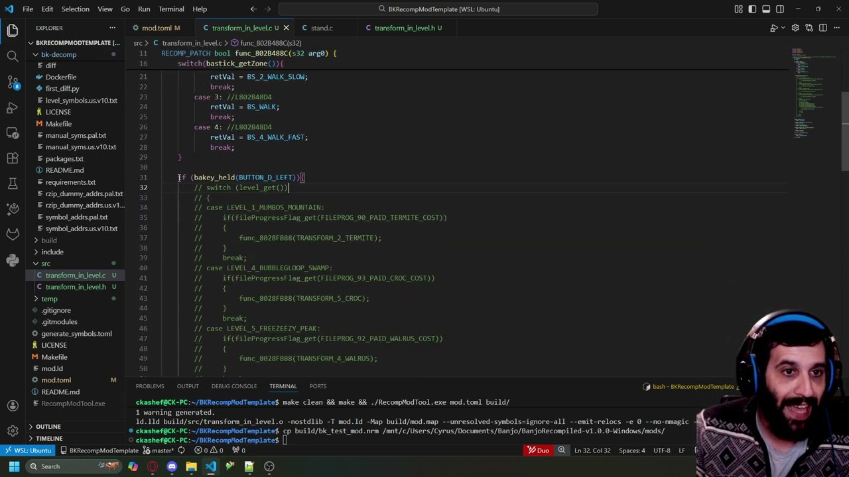
Task: Open Explorer views and more actions ellipsis
Action: click(x=112, y=28)
